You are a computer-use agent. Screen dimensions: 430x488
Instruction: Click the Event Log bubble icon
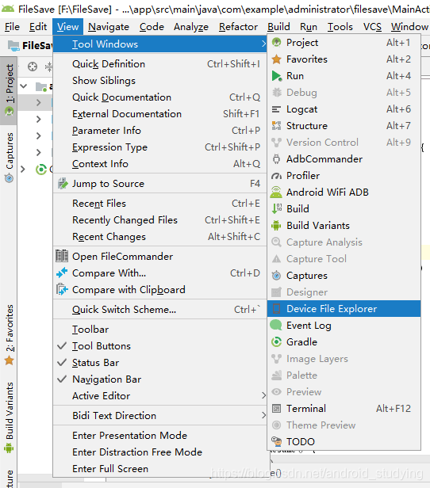click(276, 326)
